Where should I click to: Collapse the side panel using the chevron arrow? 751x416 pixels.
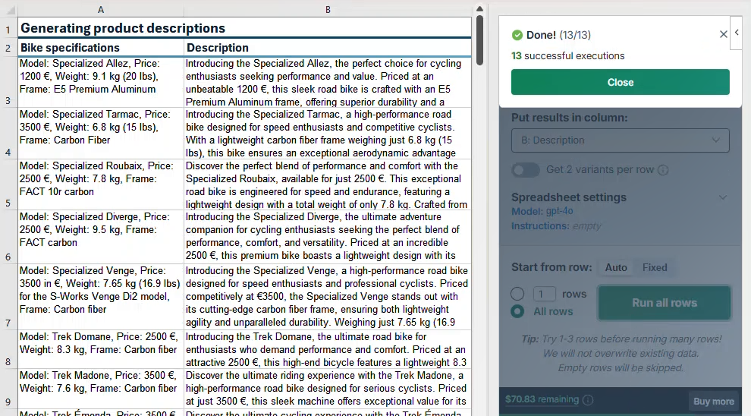(737, 33)
